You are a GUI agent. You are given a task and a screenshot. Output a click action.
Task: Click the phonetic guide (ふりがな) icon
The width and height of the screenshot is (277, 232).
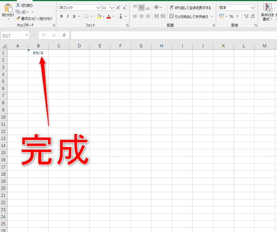tap(121, 16)
